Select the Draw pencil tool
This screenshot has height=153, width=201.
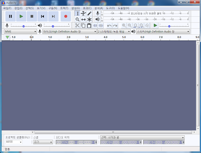tap(89, 13)
